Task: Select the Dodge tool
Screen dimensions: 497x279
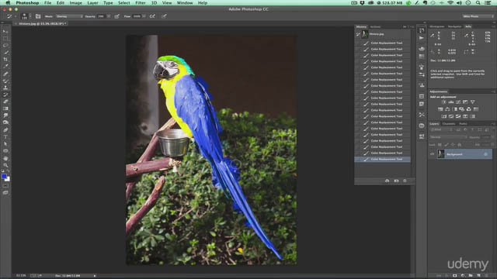Action: [5, 122]
